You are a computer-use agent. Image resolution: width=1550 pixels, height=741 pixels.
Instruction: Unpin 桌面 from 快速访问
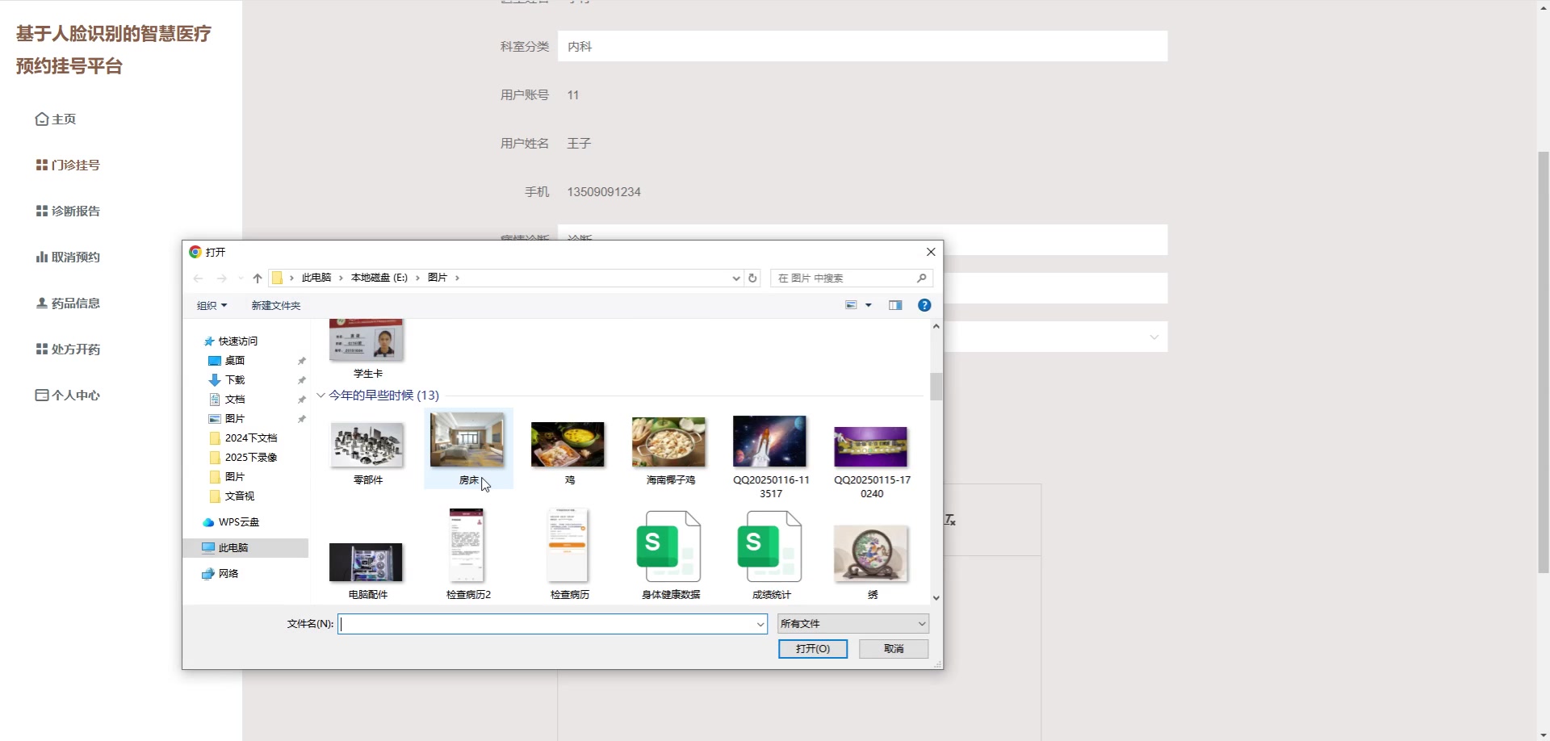pos(302,361)
